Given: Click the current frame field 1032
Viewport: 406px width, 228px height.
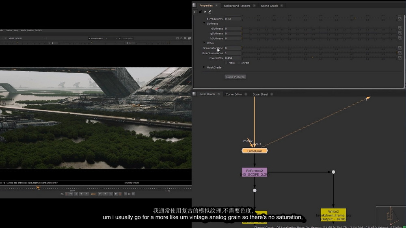Looking at the screenshot, I should [x=93, y=194].
